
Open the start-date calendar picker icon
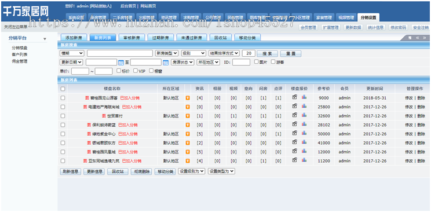tap(121, 63)
